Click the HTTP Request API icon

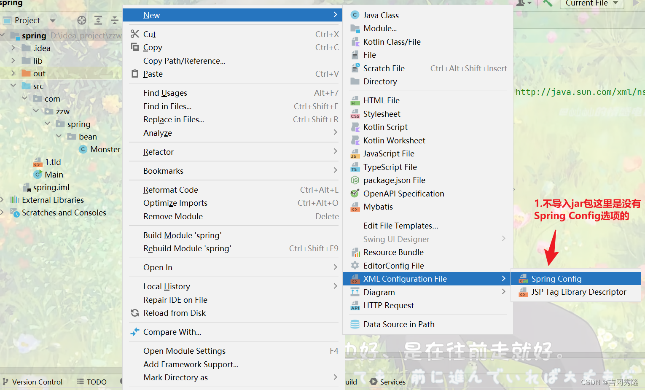coord(355,305)
